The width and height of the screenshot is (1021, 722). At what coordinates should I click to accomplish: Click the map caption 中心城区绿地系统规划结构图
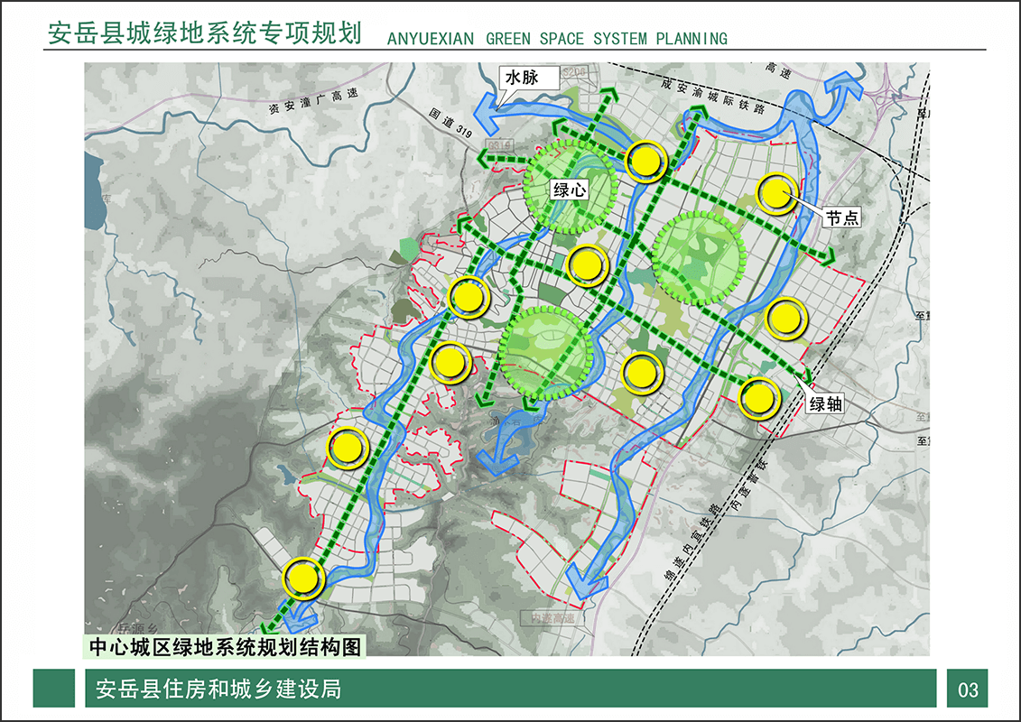coord(225,646)
